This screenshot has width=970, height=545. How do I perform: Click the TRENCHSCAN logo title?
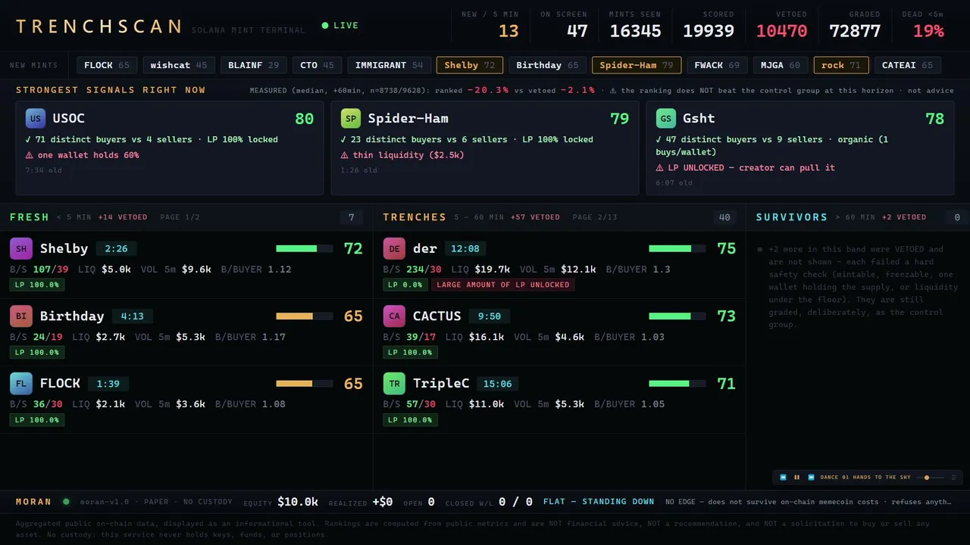click(x=99, y=26)
